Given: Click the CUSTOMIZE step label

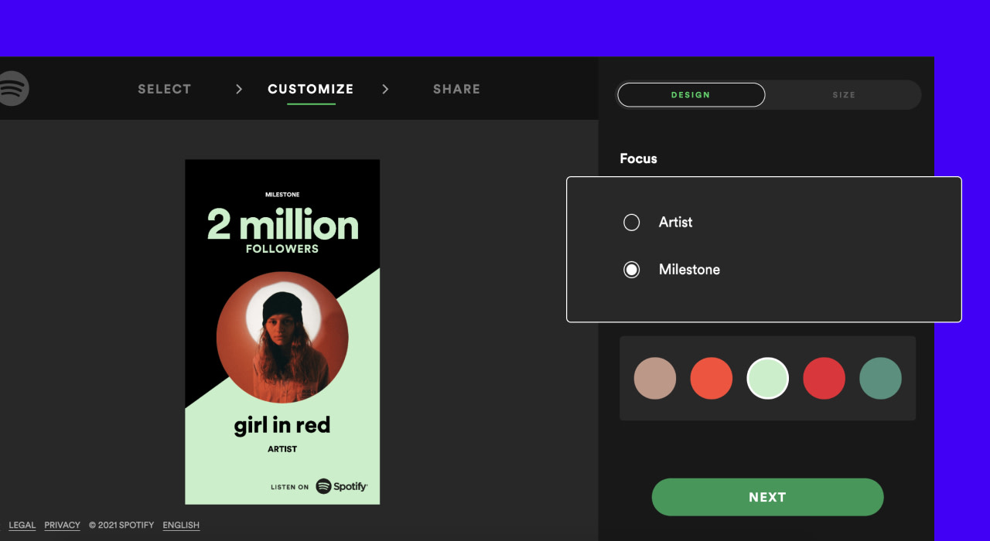Looking at the screenshot, I should click(x=310, y=89).
